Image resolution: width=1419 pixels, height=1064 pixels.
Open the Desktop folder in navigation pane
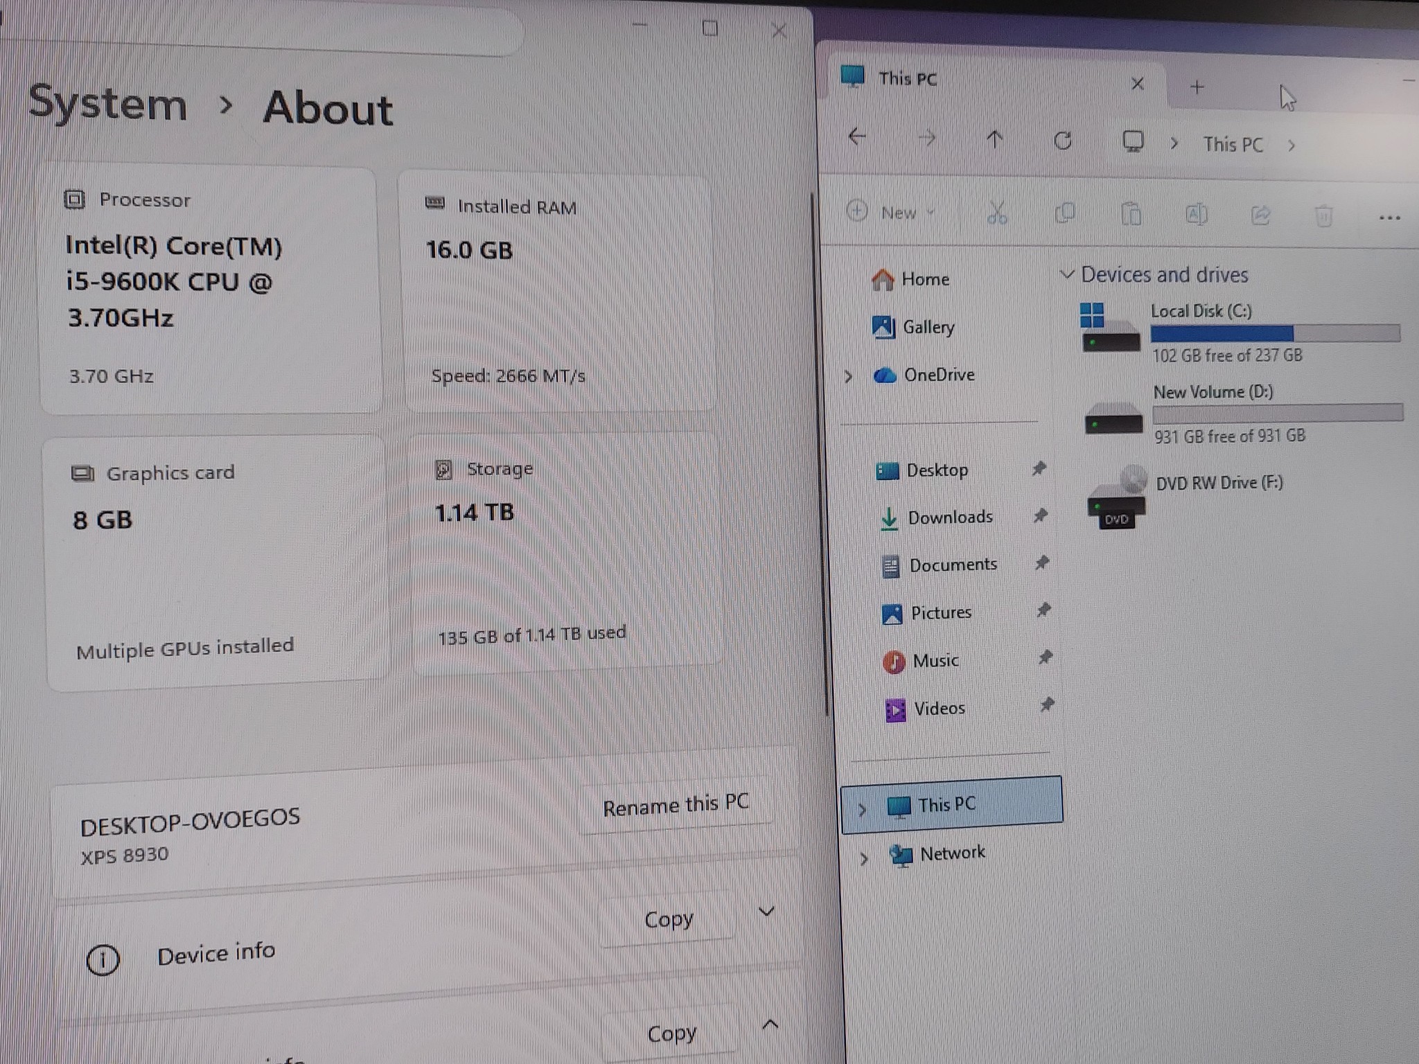point(922,470)
